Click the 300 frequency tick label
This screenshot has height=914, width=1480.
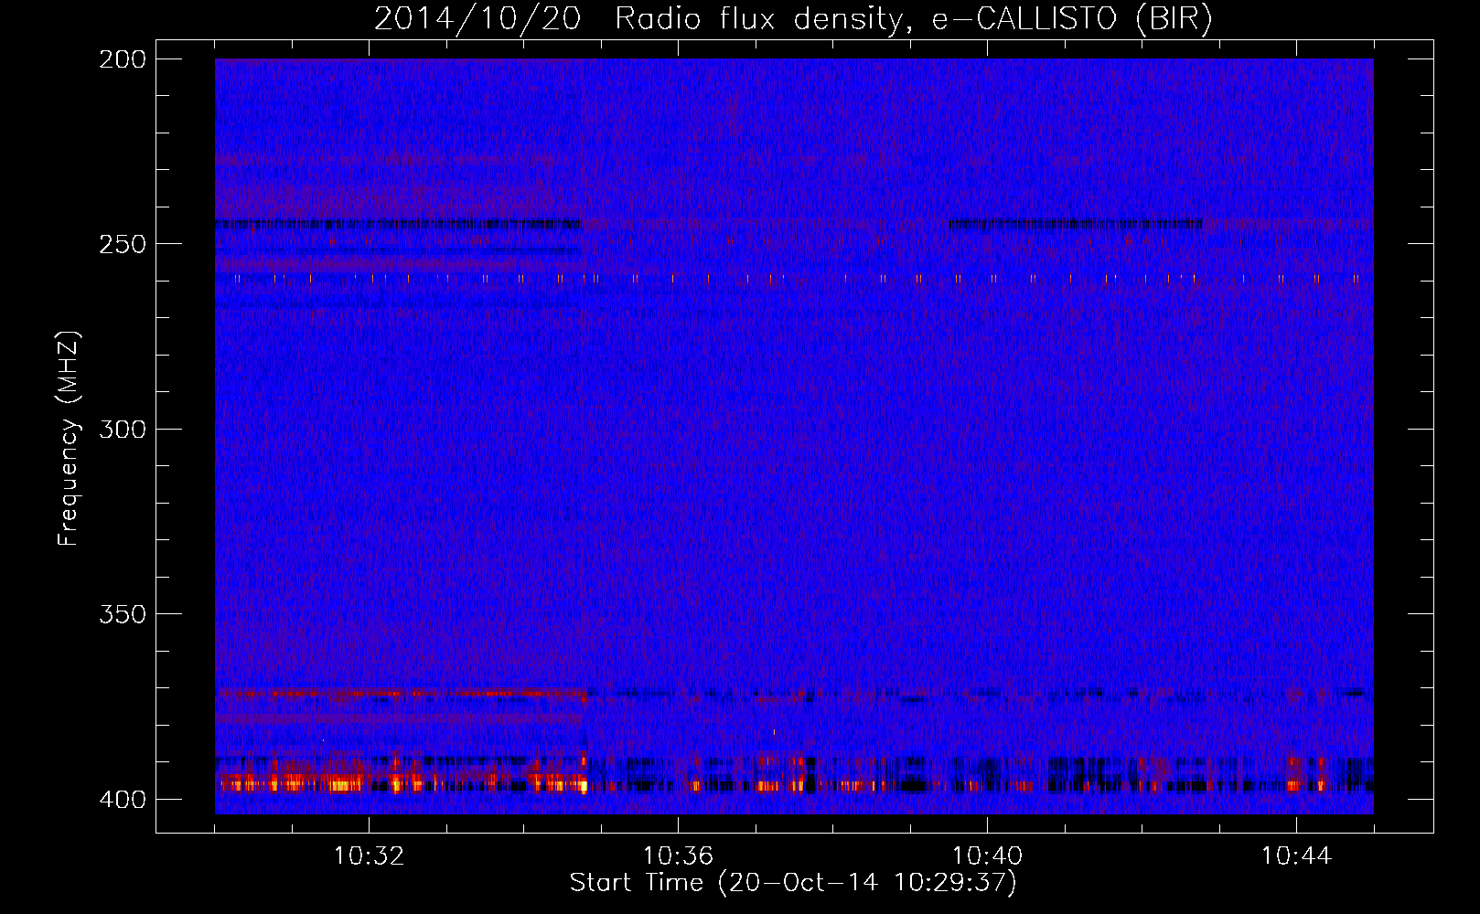tap(122, 429)
